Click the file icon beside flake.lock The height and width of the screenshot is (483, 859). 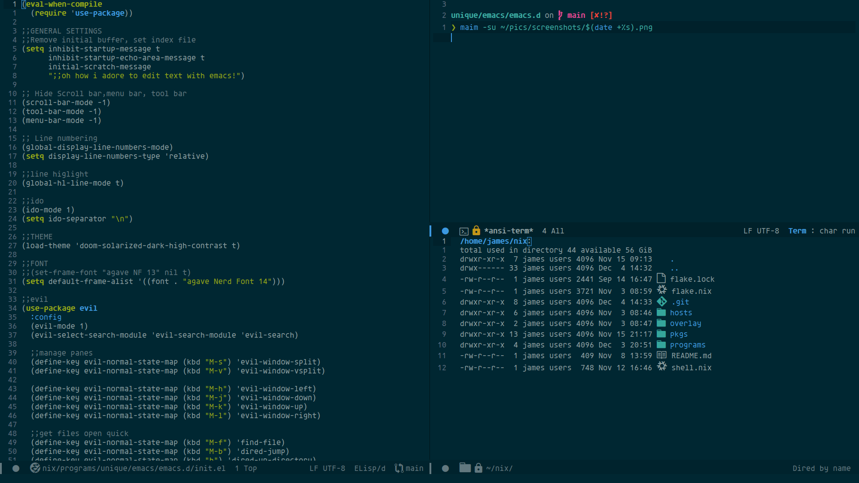pyautogui.click(x=661, y=278)
